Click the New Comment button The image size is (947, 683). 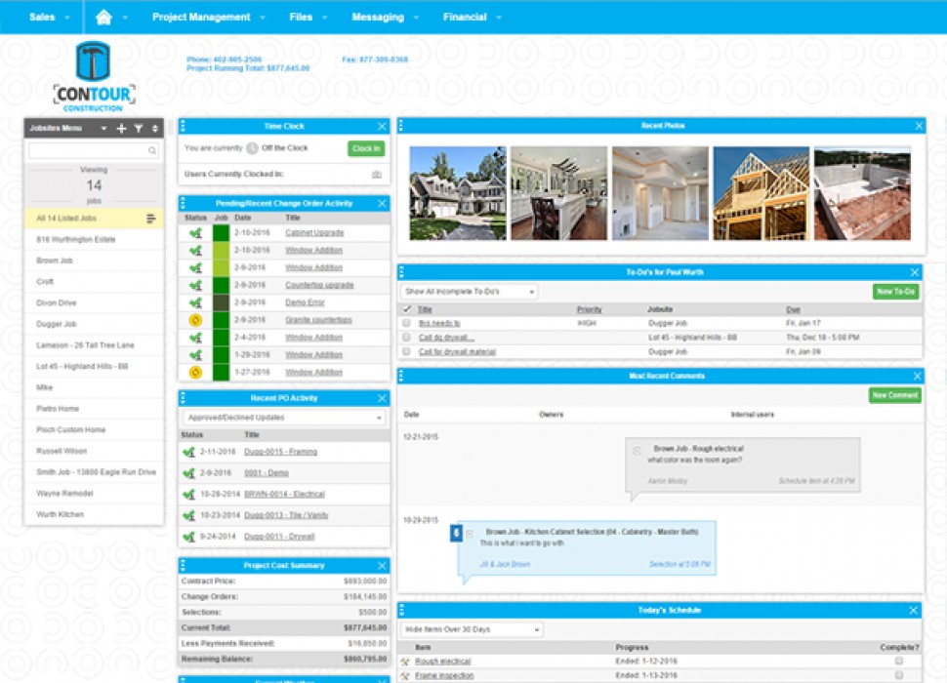point(894,395)
